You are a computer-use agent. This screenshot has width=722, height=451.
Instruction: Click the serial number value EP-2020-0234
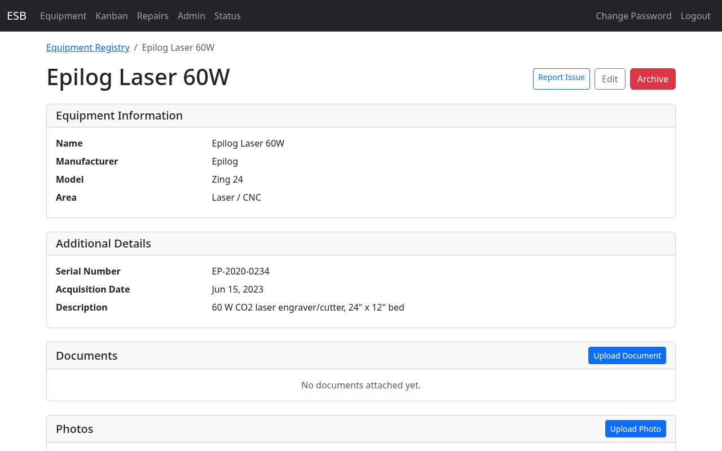click(x=240, y=271)
